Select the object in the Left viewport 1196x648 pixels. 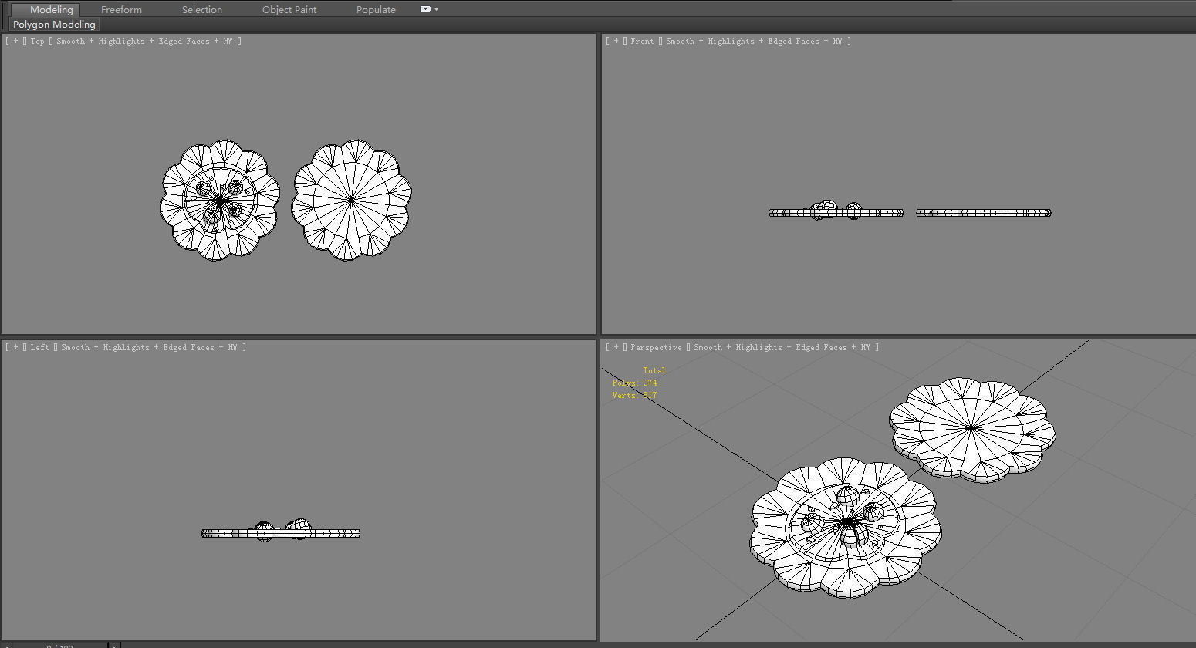coord(281,531)
